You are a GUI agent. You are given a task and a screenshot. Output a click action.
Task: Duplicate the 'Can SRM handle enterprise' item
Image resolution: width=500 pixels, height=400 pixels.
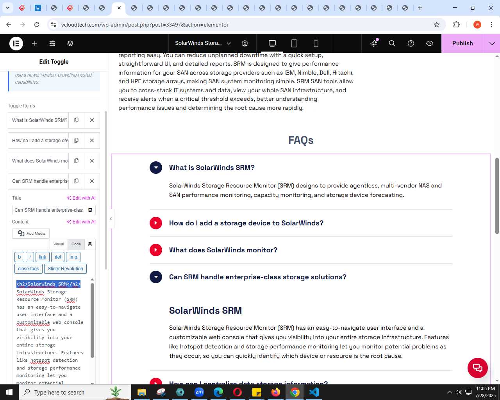pyautogui.click(x=76, y=181)
